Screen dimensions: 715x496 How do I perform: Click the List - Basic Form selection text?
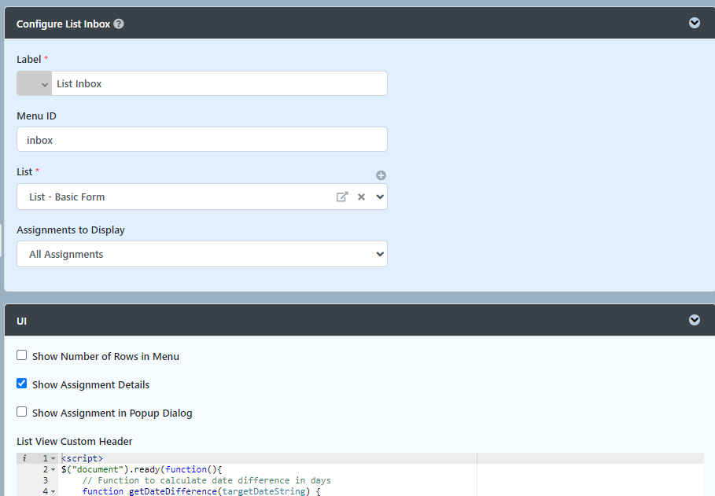pyautogui.click(x=67, y=197)
